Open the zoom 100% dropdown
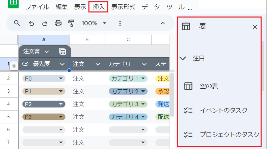The image size is (267, 150). pyautogui.click(x=105, y=23)
